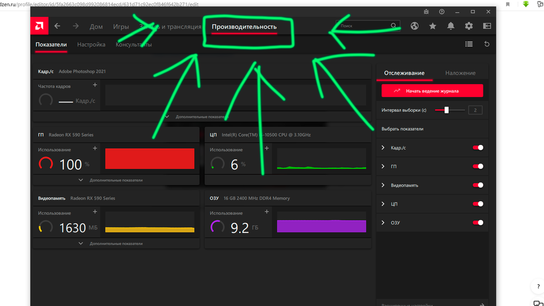This screenshot has height=306, width=544.
Task: Click green download arrow in browser
Action: tap(526, 4)
